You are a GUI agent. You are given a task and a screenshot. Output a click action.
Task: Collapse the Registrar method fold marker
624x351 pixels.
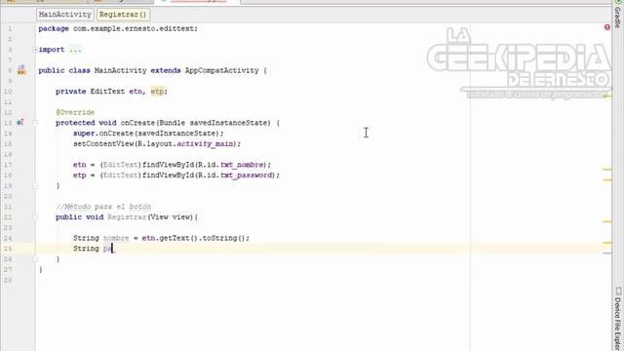pos(35,216)
